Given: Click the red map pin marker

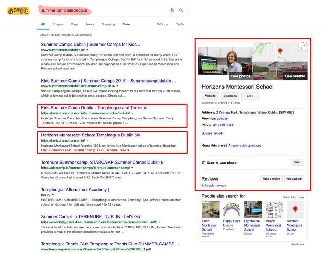Looking at the screenshot, I should click(280, 51).
